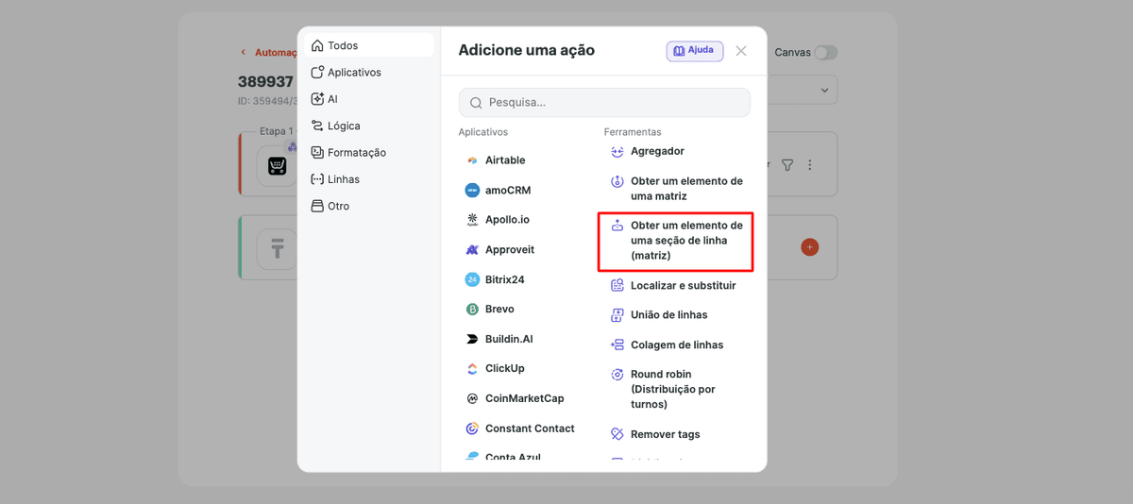Screen dimensions: 1133x504
Task: Click the icon for Obter um elemento de uma seção de linha
Action: [617, 226]
